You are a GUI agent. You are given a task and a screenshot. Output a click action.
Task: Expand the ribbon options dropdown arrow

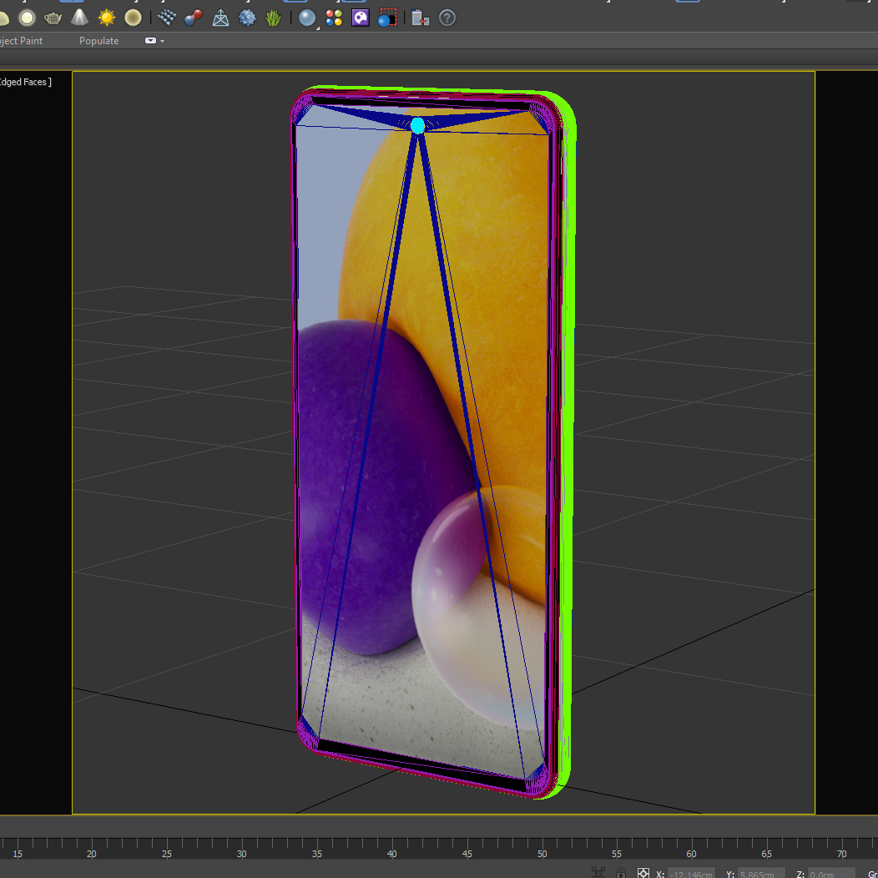tap(162, 41)
